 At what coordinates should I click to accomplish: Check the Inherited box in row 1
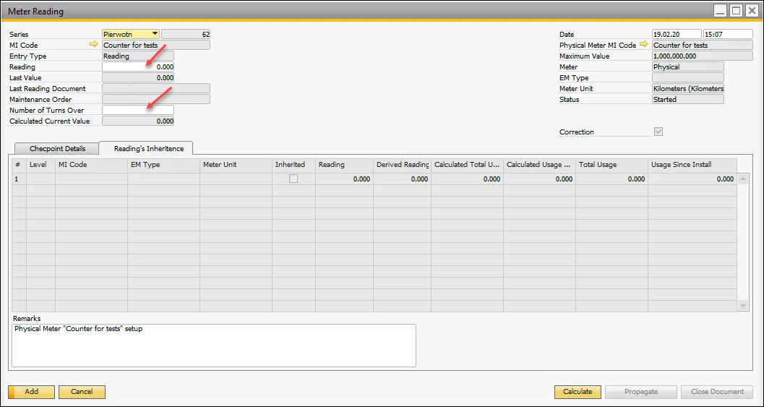pyautogui.click(x=293, y=179)
